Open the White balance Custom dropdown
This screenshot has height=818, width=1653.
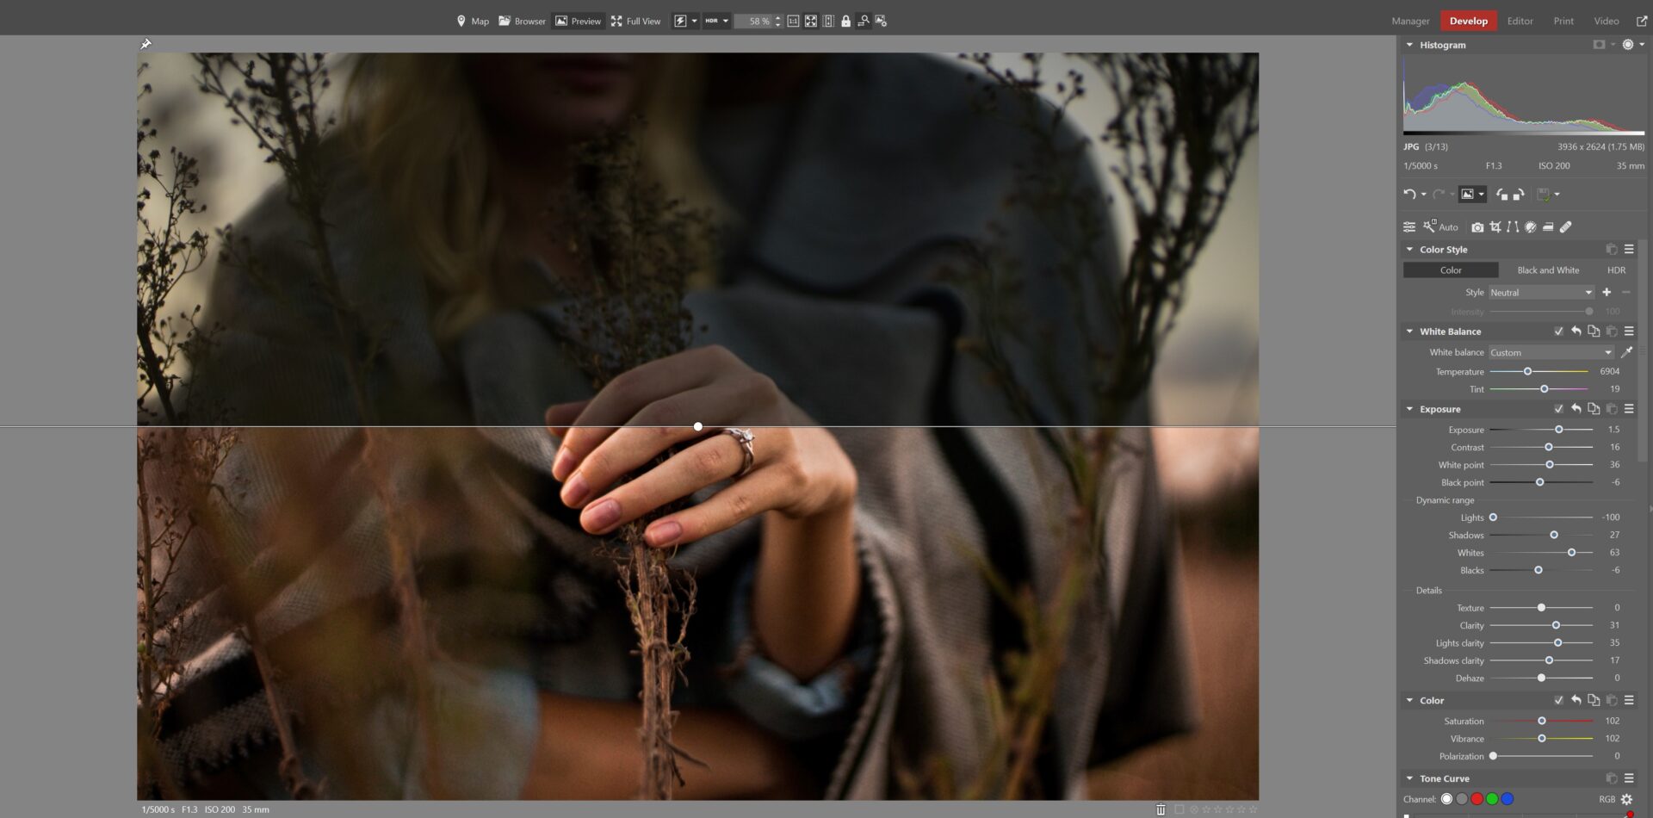[x=1551, y=352]
